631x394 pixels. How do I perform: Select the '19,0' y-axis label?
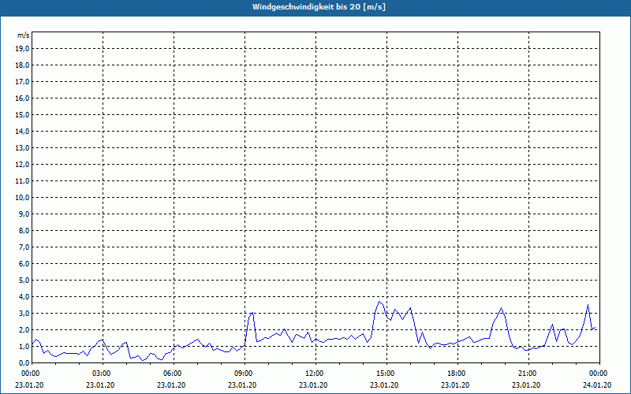[x=22, y=49]
